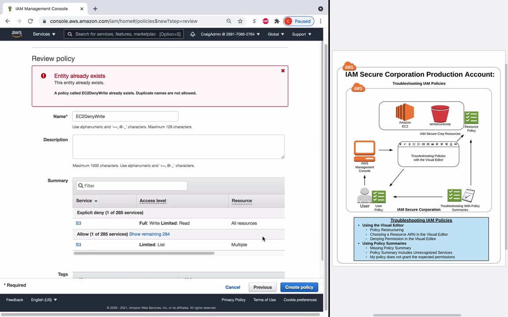Image resolution: width=508 pixels, height=317 pixels.
Task: Click the User Policy checklist icon
Action: pyautogui.click(x=378, y=197)
